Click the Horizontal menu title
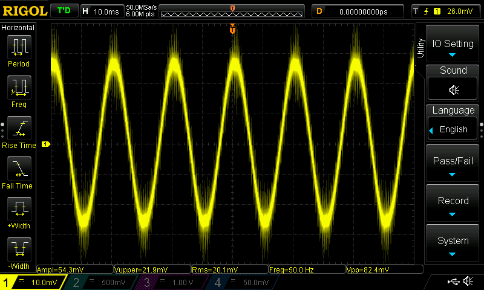 click(x=18, y=28)
